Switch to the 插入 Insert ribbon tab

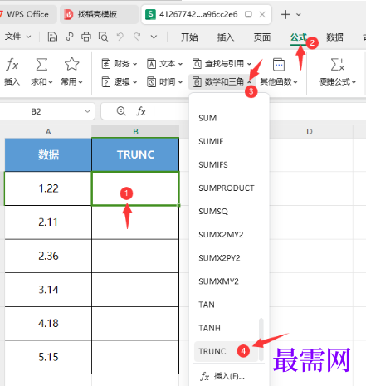[x=226, y=37]
